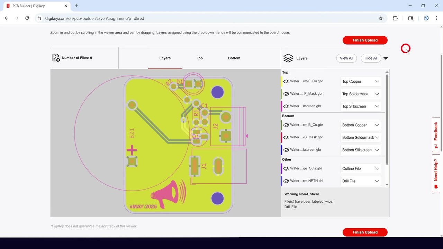
Task: Toggle visibility of the F_Mask.gbr layer
Action: (x=286, y=94)
